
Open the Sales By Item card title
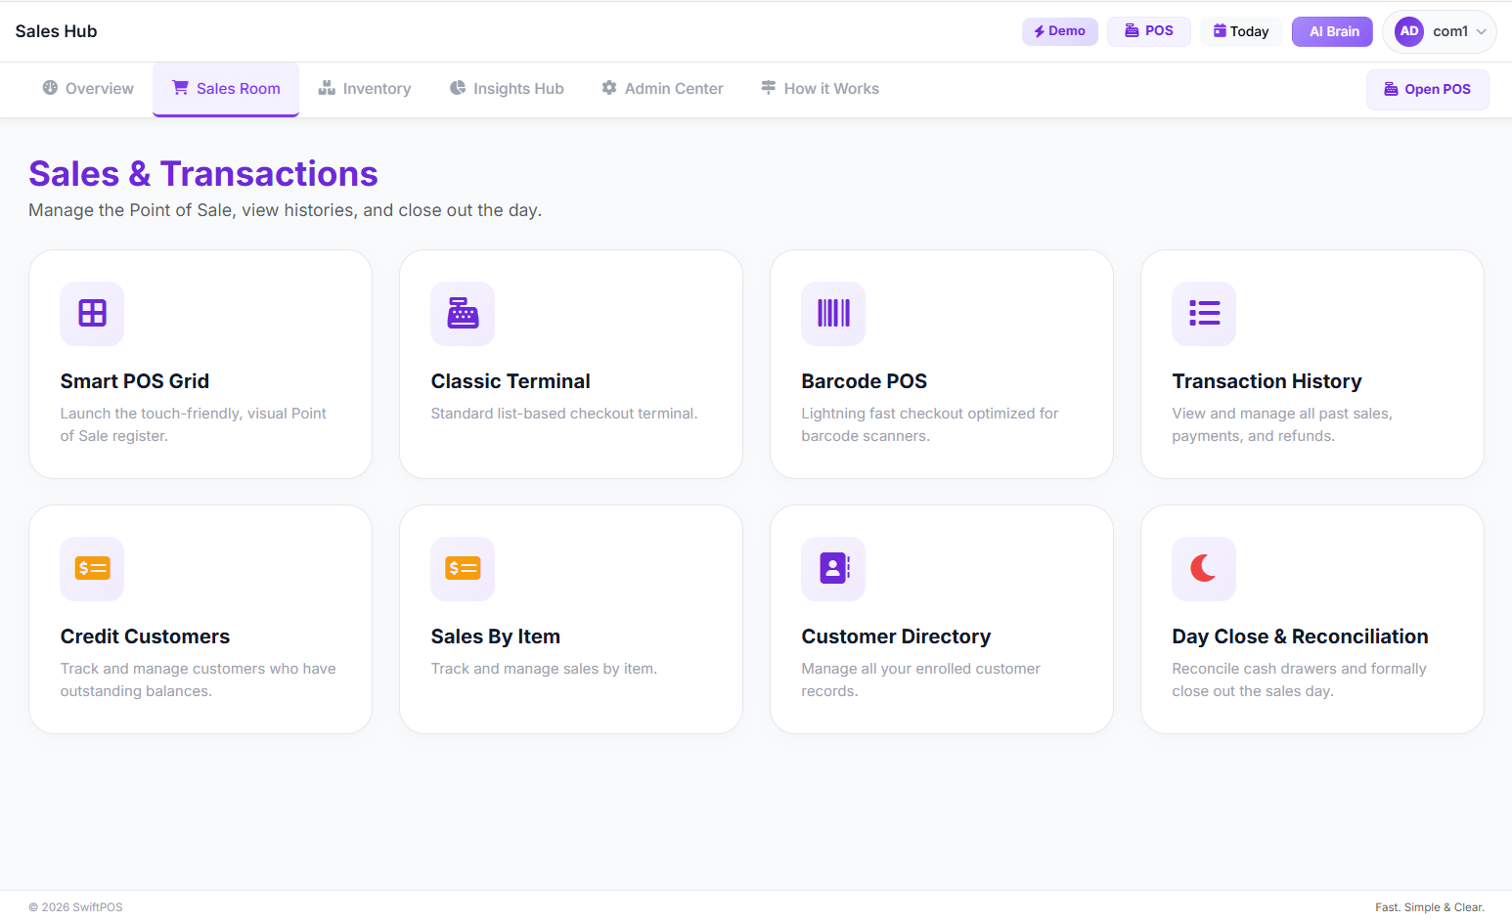(496, 636)
